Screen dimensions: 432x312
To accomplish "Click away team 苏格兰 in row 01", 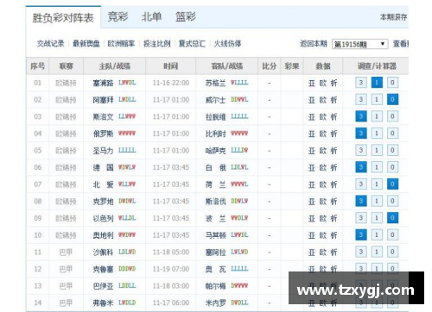I will point(215,83).
